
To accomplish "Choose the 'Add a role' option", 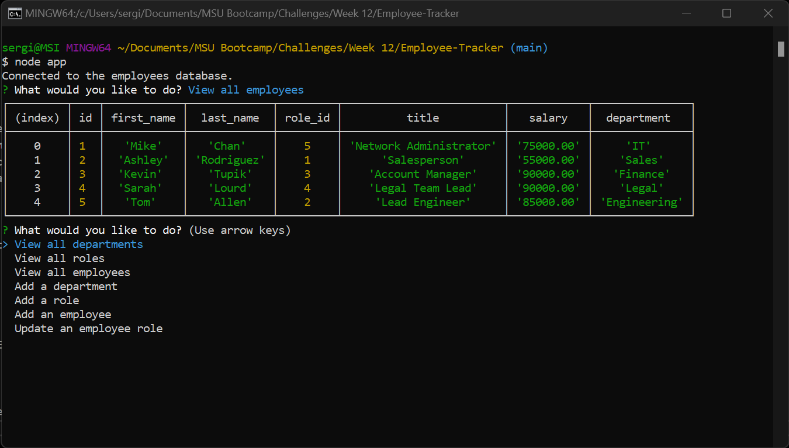I will point(47,300).
